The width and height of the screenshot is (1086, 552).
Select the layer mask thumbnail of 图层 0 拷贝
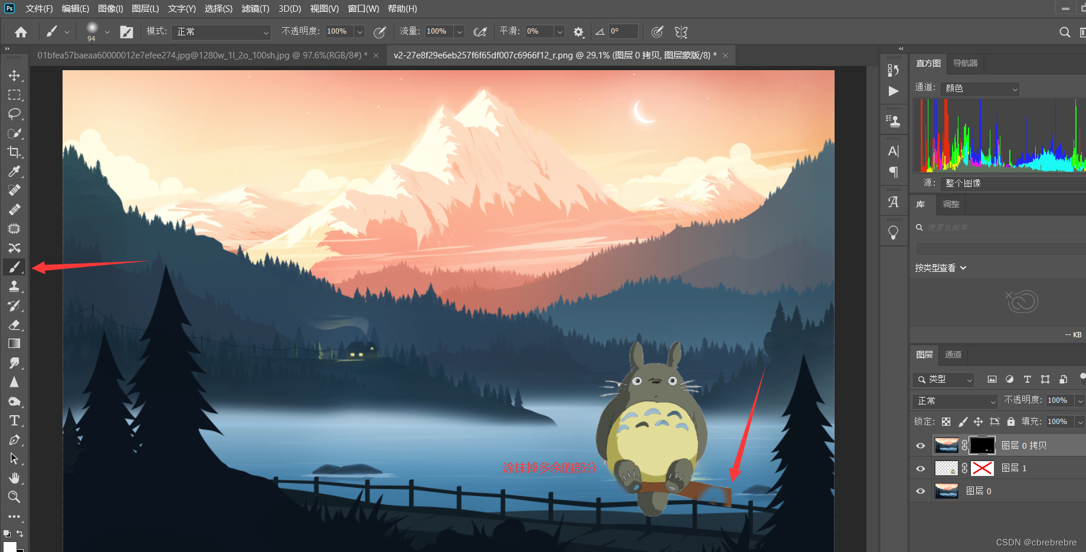click(x=982, y=445)
